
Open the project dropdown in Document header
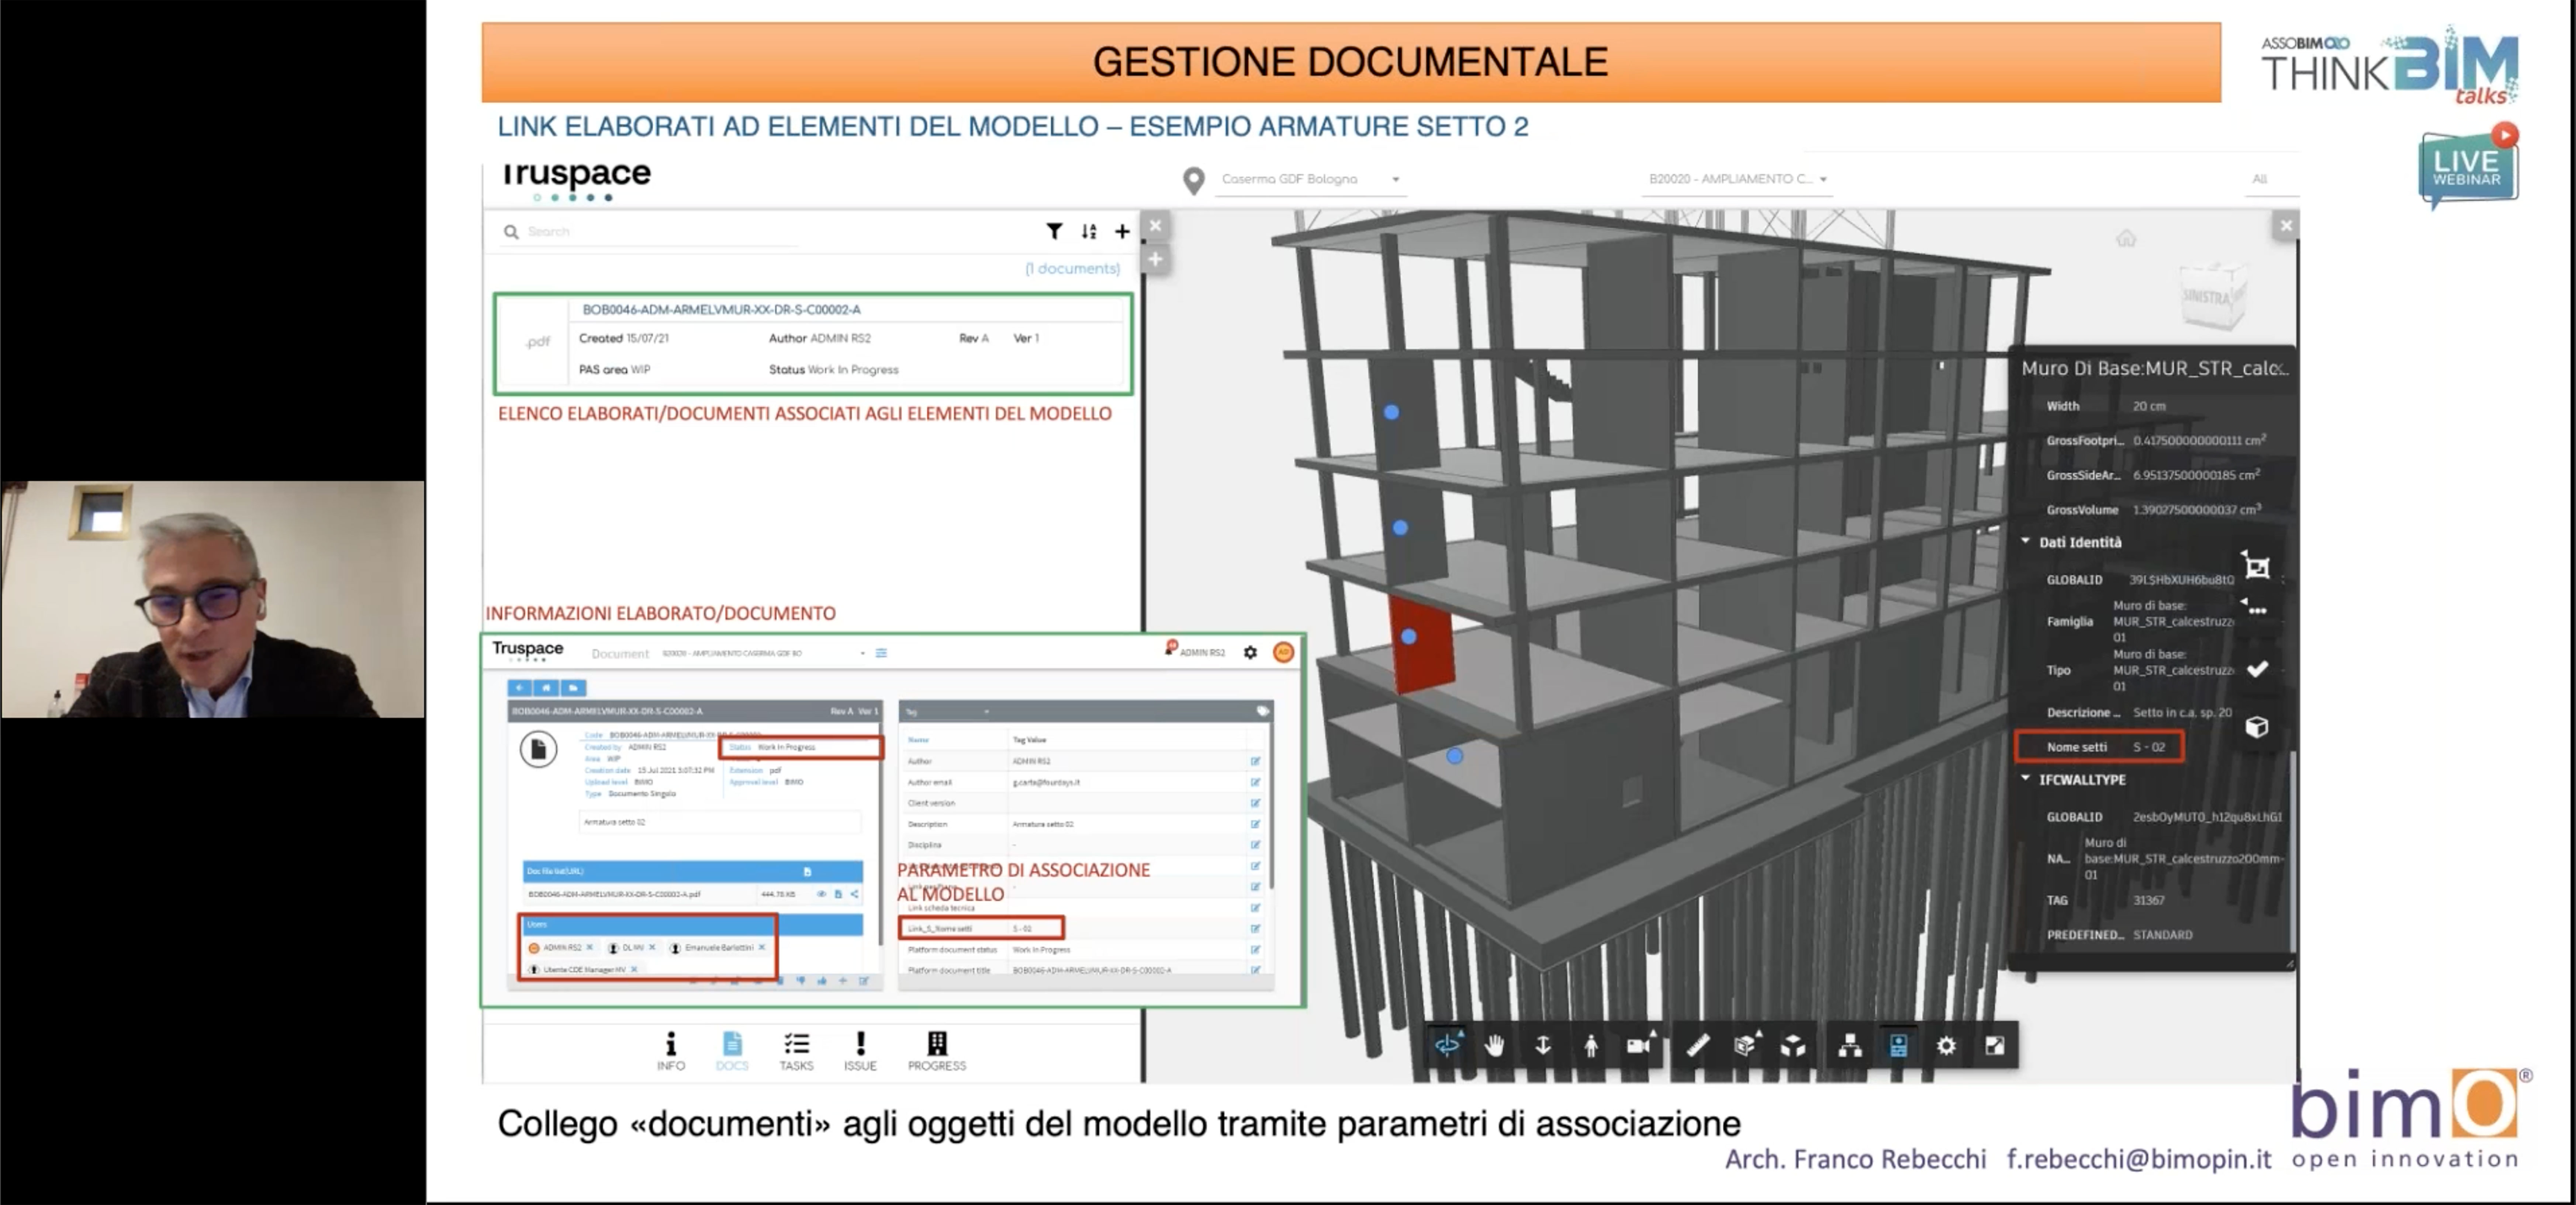[x=764, y=653]
